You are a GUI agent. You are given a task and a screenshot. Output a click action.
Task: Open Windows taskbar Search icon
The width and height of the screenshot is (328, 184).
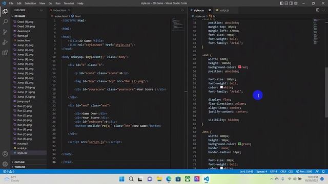[131, 179]
